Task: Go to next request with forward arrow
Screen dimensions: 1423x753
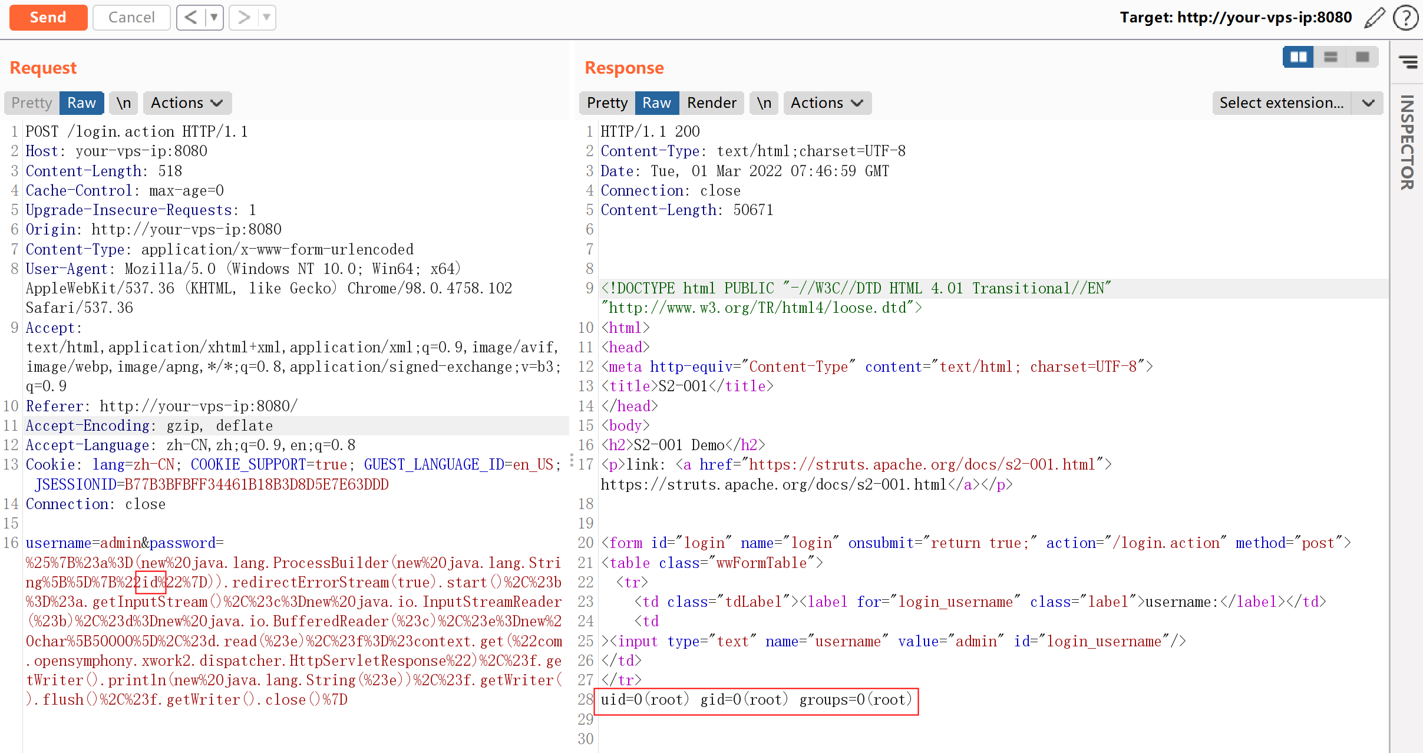Action: (x=243, y=18)
